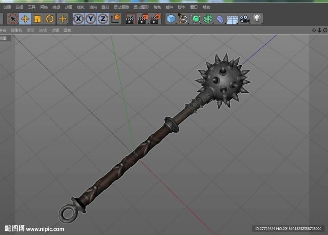This screenshot has height=235, width=328.
Task: Activate the Move tool
Action: click(25, 19)
